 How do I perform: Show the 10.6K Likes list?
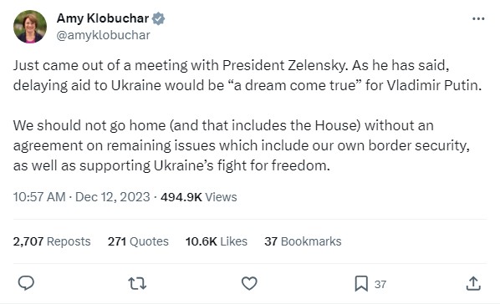[x=217, y=241]
